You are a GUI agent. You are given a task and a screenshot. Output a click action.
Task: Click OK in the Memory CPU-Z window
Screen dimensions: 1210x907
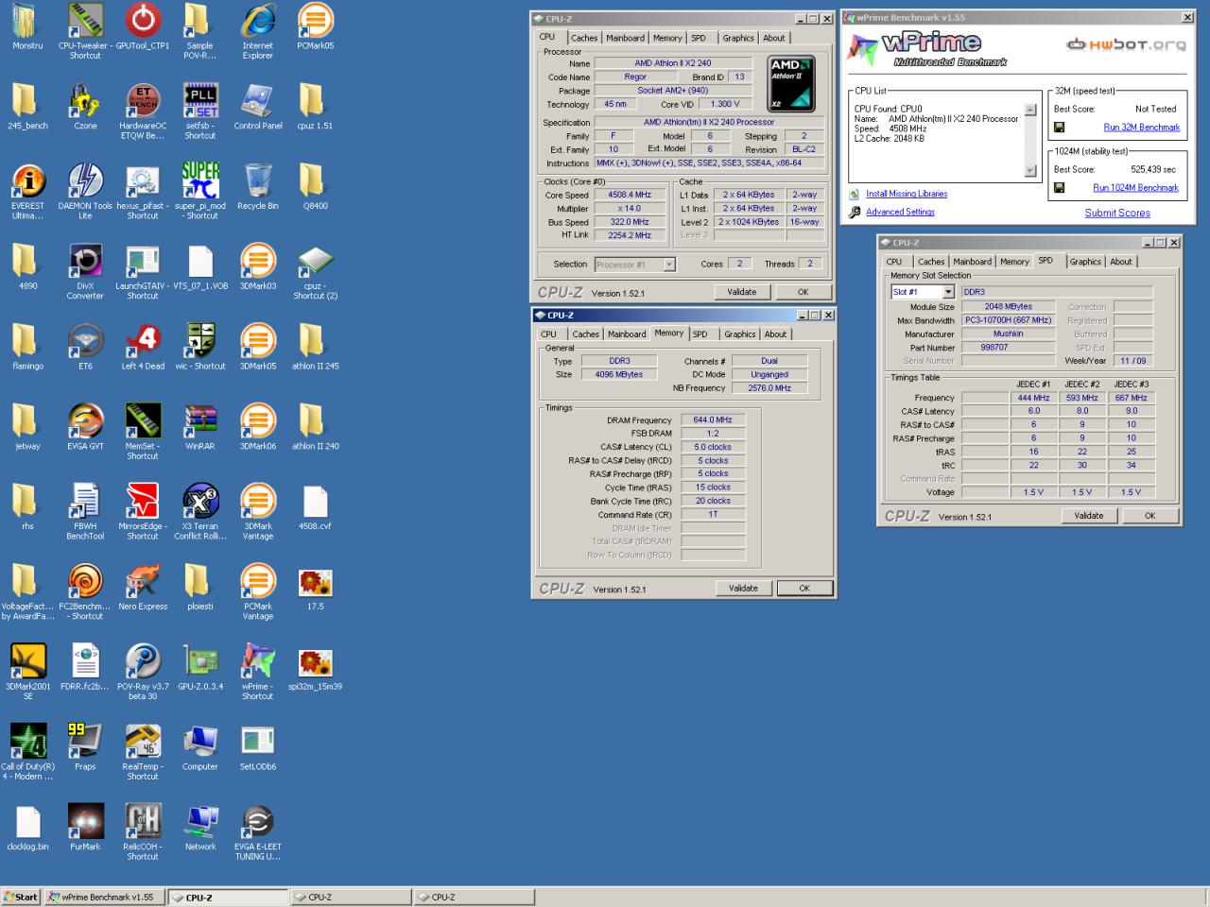804,588
